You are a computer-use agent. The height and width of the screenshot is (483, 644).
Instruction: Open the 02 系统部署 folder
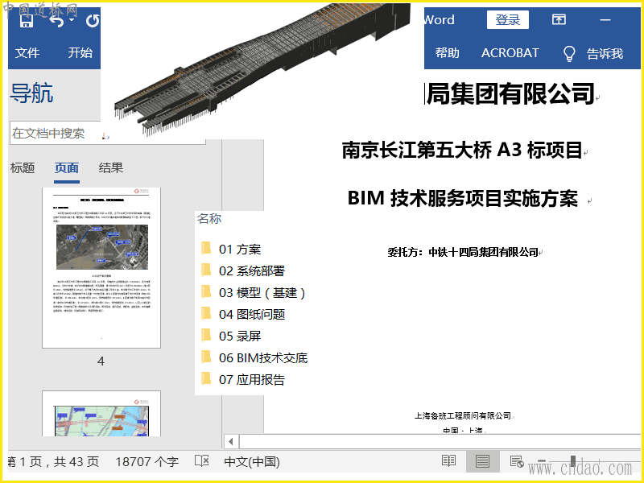(243, 271)
